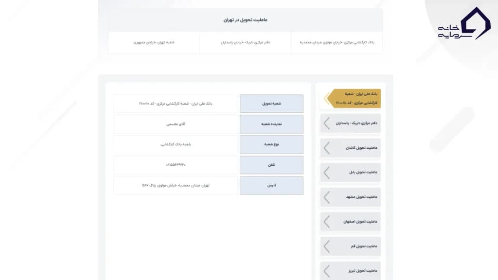Image resolution: width=498 pixels, height=280 pixels.
Task: Click the phone number ۰۲۱۵۵۶۳۹۶۲۰ link
Action: point(176,165)
